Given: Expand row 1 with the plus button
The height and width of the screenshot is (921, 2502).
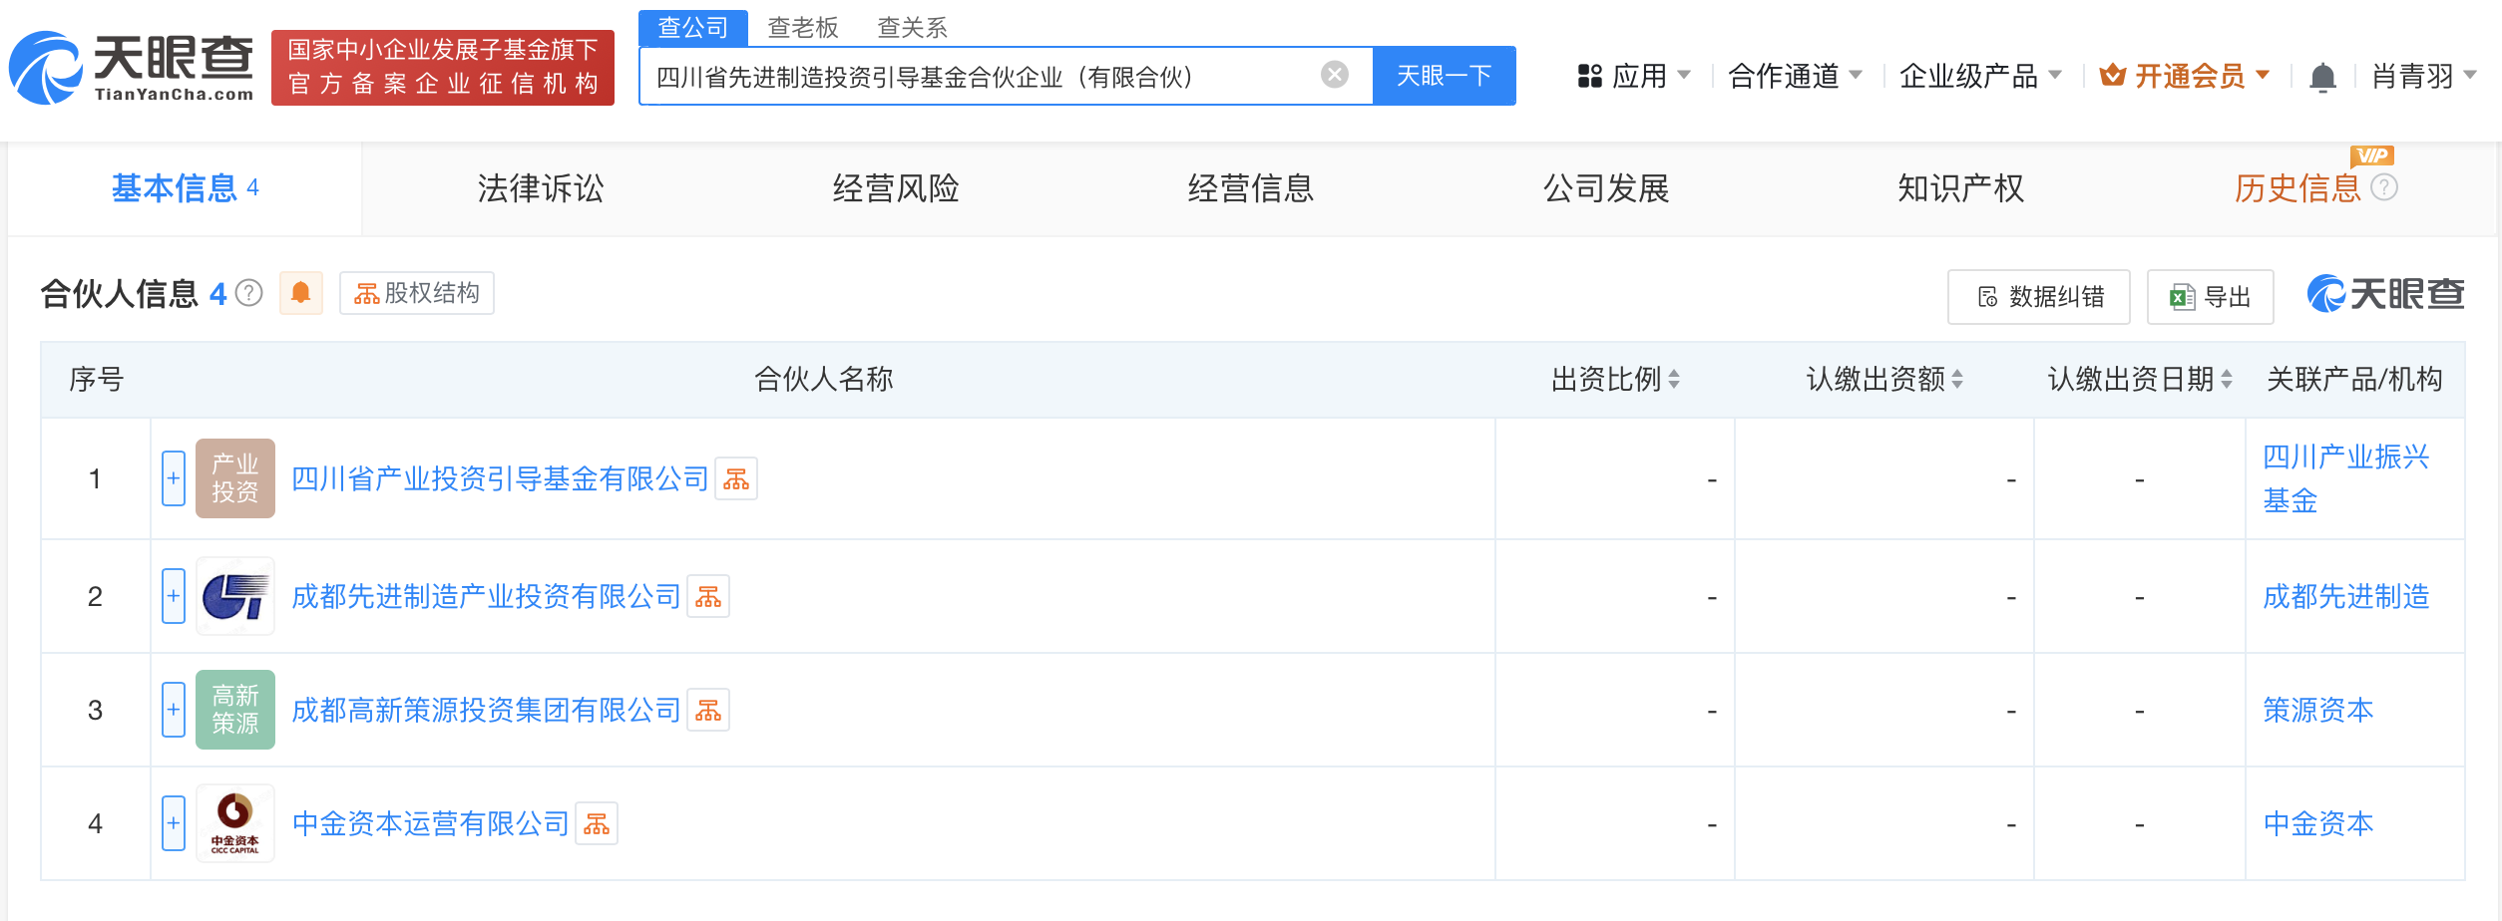Looking at the screenshot, I should click(x=174, y=478).
